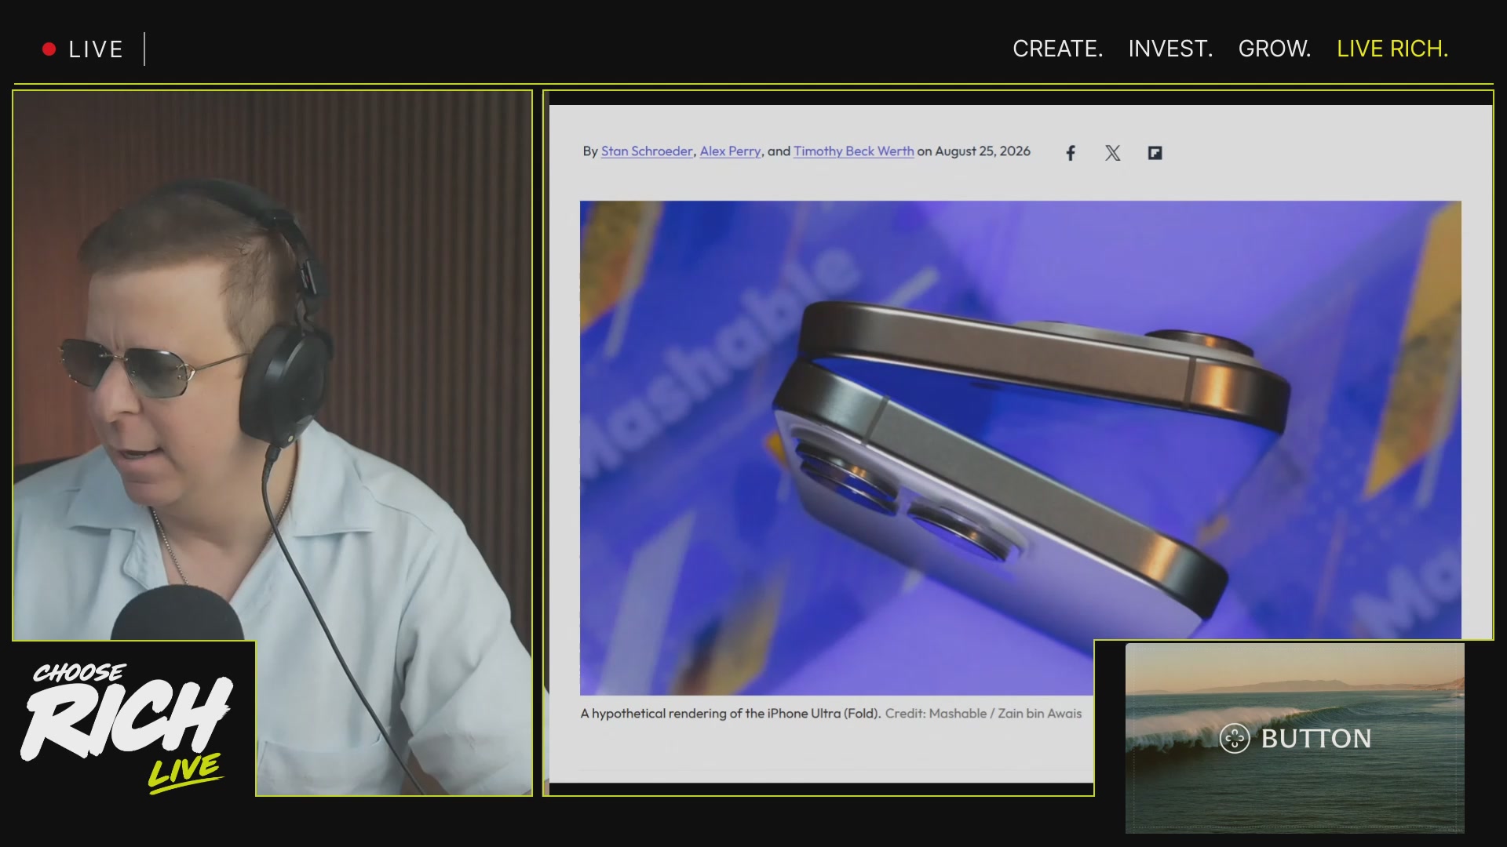The height and width of the screenshot is (847, 1507).
Task: Click the 'LIVE' label text at the top
Action: pyautogui.click(x=96, y=49)
